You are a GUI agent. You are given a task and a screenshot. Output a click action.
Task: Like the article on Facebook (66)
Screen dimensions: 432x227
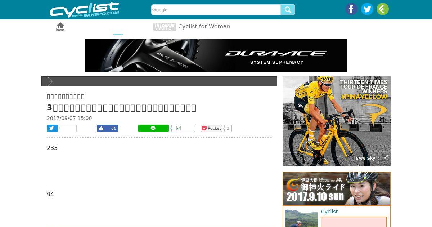click(108, 128)
